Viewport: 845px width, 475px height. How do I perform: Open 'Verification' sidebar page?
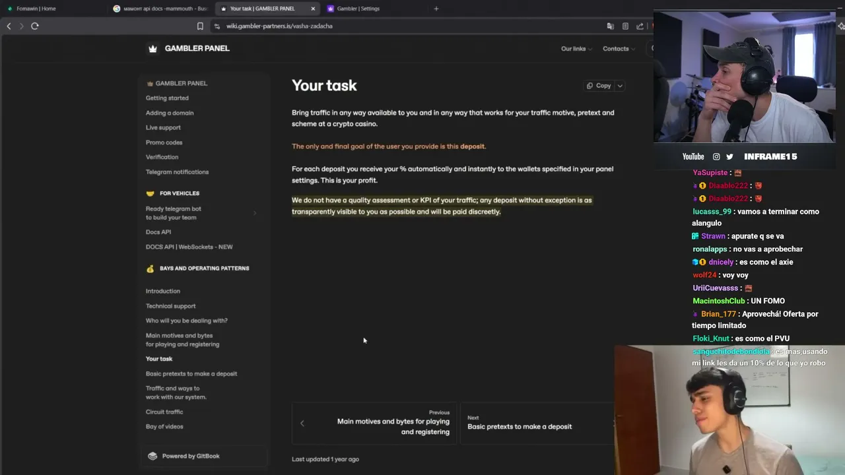[x=162, y=157]
